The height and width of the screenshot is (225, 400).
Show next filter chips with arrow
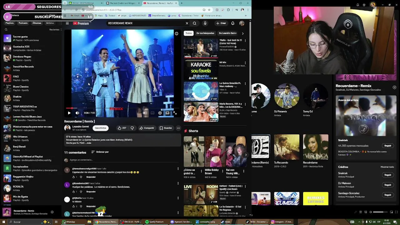pyautogui.click(x=243, y=33)
